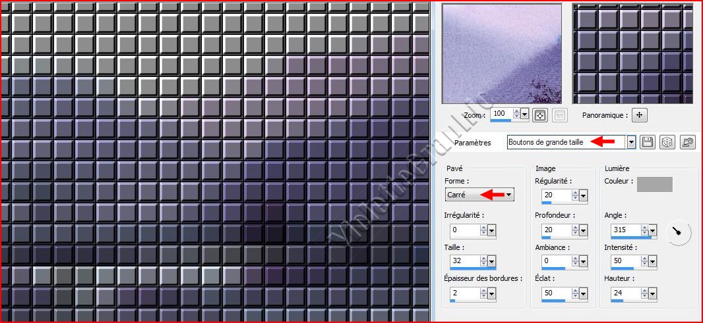Expand the Taille slider dropdown arrow
The image size is (703, 323).
coord(492,261)
